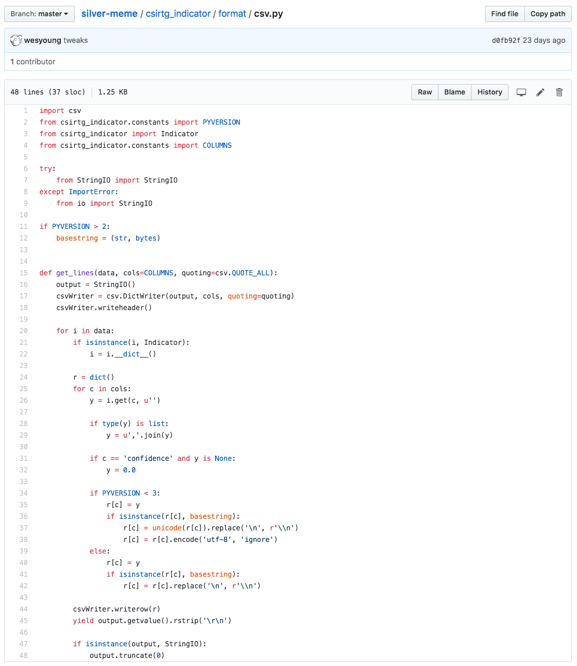This screenshot has width=577, height=666.
Task: Click 'for i in data:' line
Action: pyautogui.click(x=85, y=331)
